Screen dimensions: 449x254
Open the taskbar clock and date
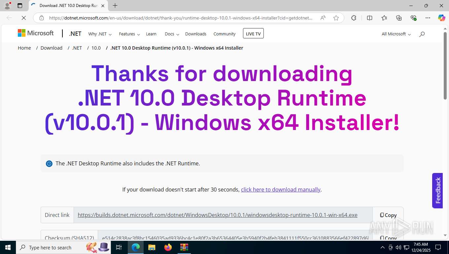(x=421, y=247)
